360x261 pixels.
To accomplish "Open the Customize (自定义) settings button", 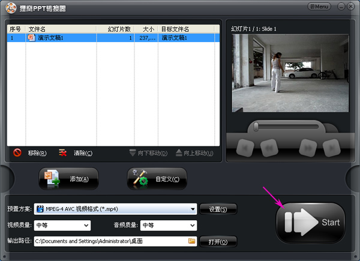I will pyautogui.click(x=157, y=179).
